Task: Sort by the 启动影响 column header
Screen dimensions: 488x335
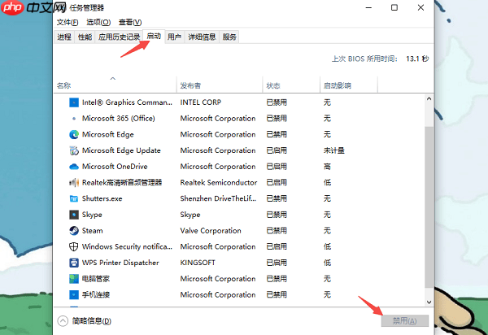Action: pos(349,85)
